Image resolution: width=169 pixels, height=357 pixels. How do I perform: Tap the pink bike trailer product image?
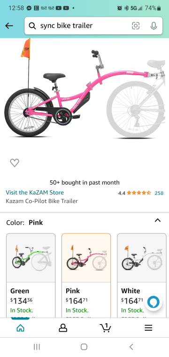[84, 89]
